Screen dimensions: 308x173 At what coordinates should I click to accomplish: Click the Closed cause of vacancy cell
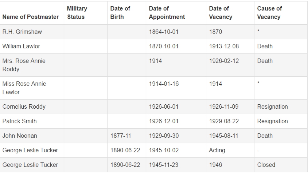coord(266,165)
